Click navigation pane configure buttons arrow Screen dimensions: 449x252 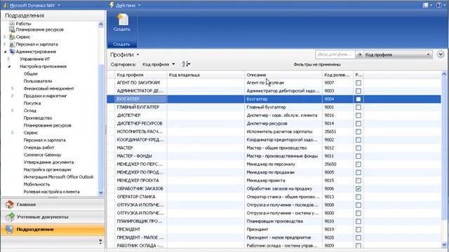pos(100,241)
